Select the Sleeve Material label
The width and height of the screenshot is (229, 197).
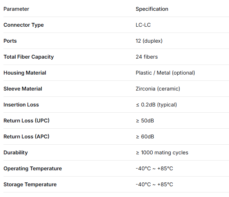pyautogui.click(x=23, y=89)
